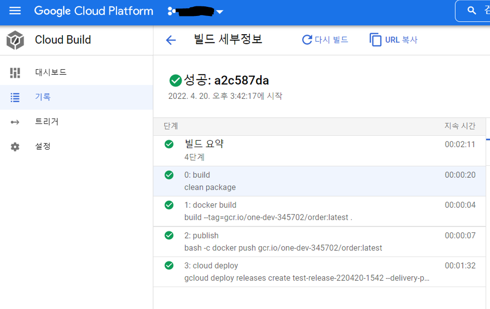Click the 00:00:20 duration value
The image size is (490, 309).
460,175
